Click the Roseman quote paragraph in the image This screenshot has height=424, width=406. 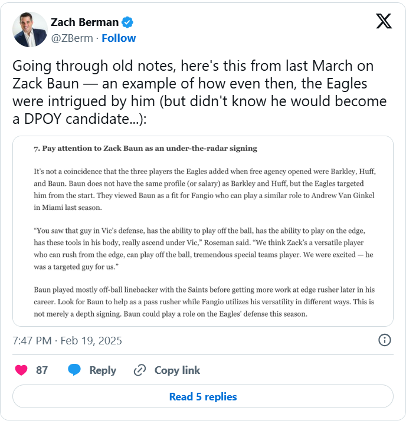tap(204, 250)
